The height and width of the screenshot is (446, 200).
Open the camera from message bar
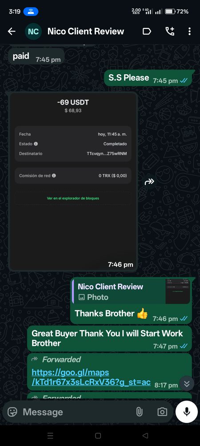coord(162,412)
